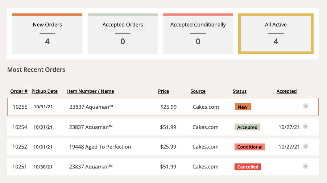This screenshot has height=183, width=327.
Task: Expand dropdown arrow for order 10254
Action: point(306,126)
